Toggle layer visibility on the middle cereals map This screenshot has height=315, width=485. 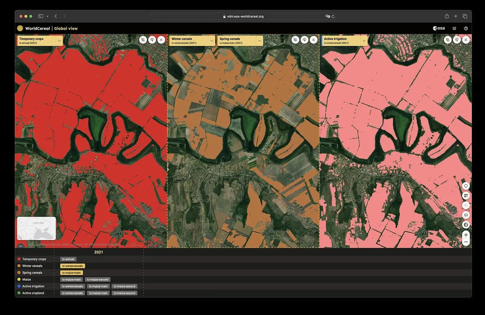(295, 40)
